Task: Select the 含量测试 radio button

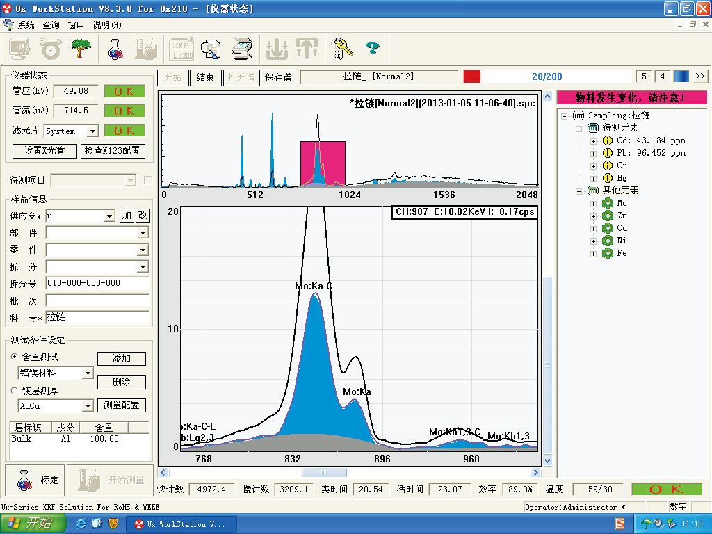Action: pyautogui.click(x=15, y=357)
